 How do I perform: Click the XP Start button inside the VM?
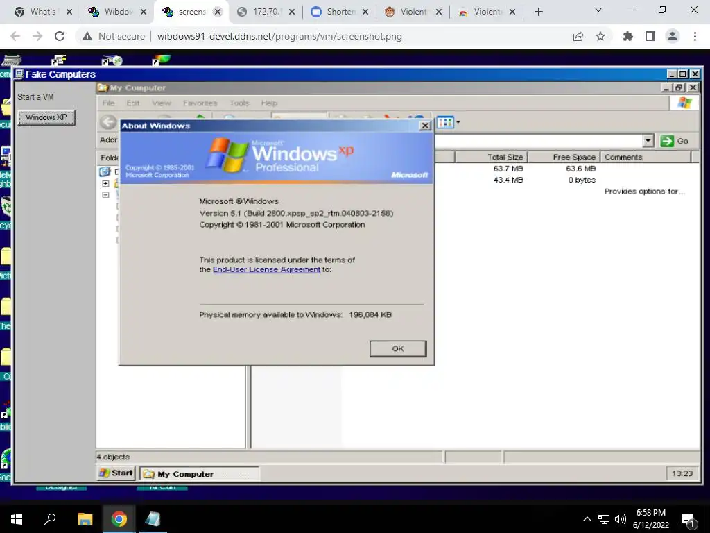coord(116,473)
